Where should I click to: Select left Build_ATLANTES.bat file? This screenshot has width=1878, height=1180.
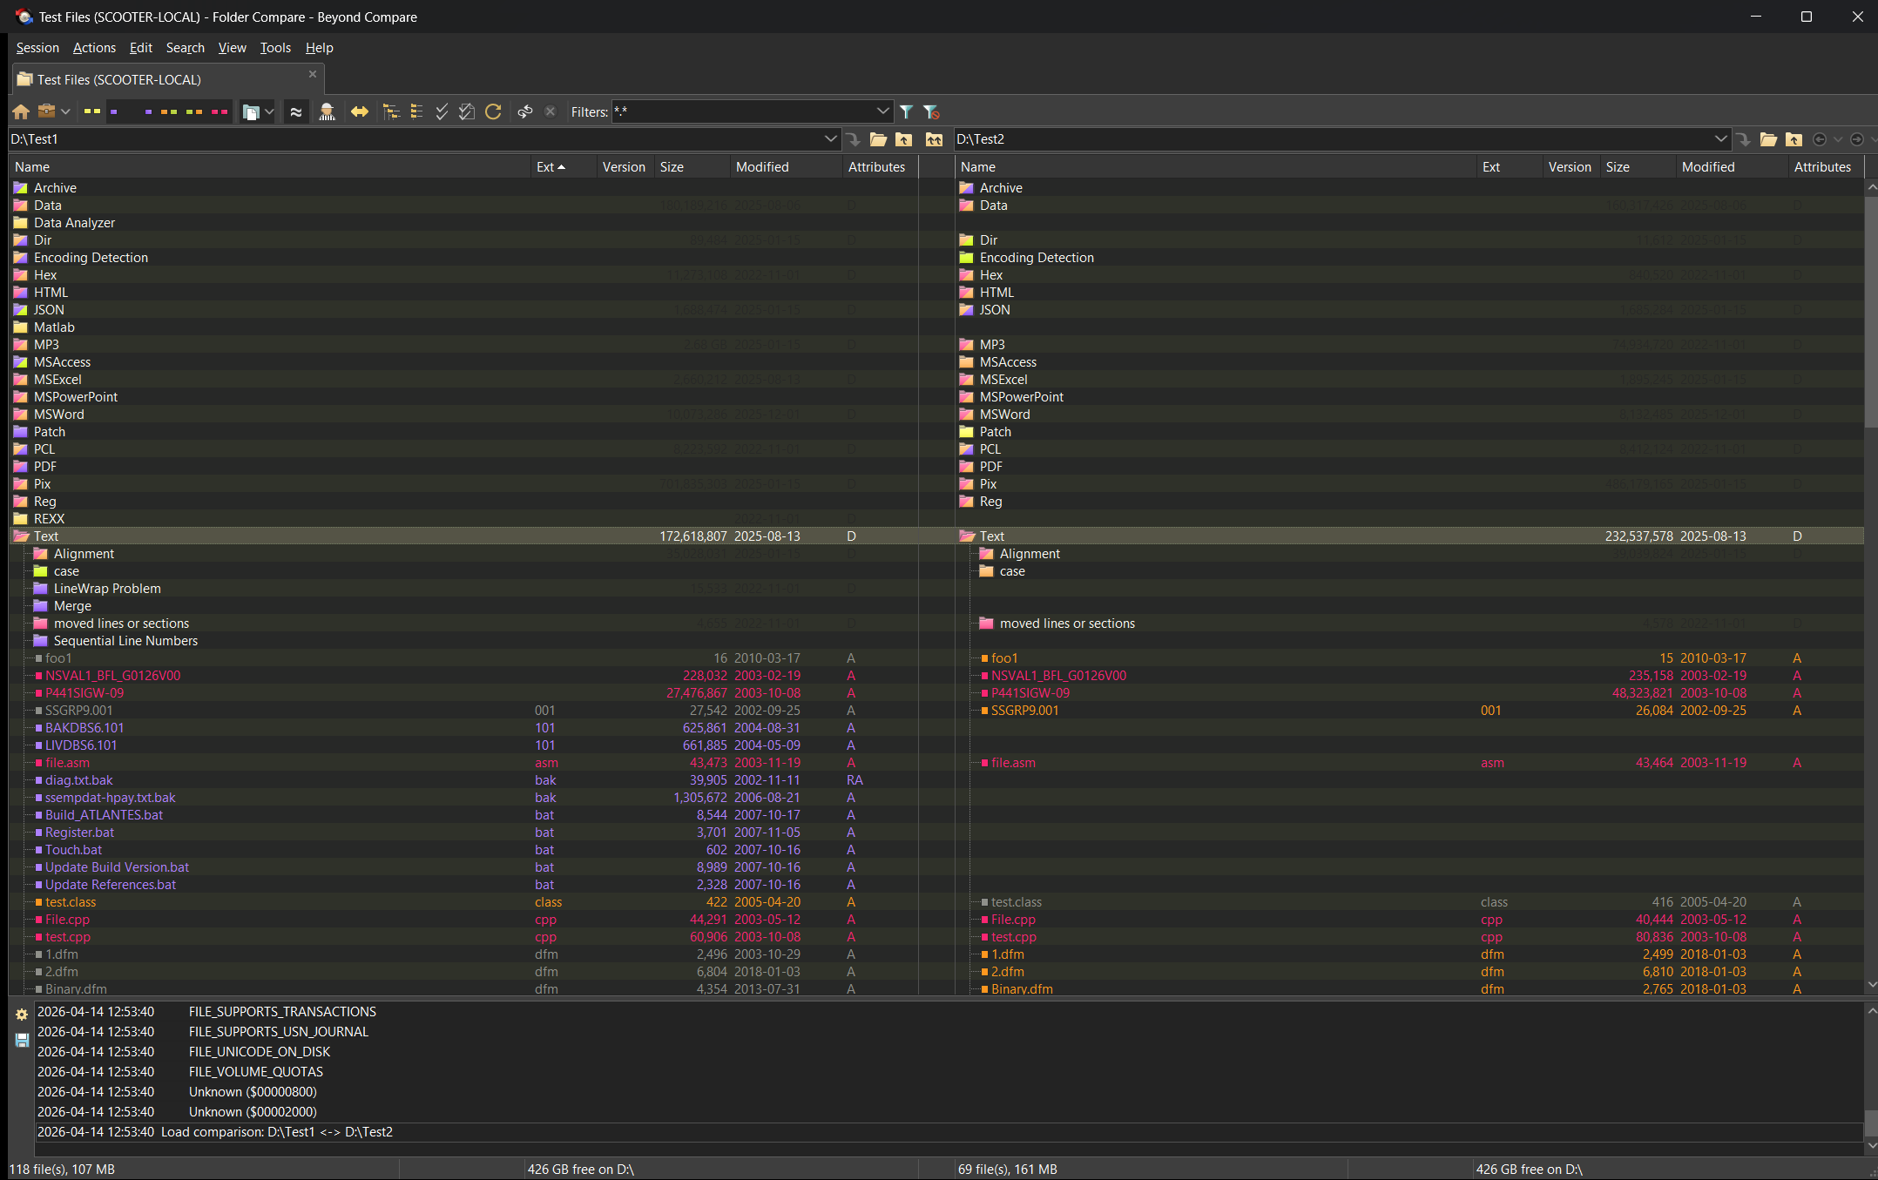[104, 815]
